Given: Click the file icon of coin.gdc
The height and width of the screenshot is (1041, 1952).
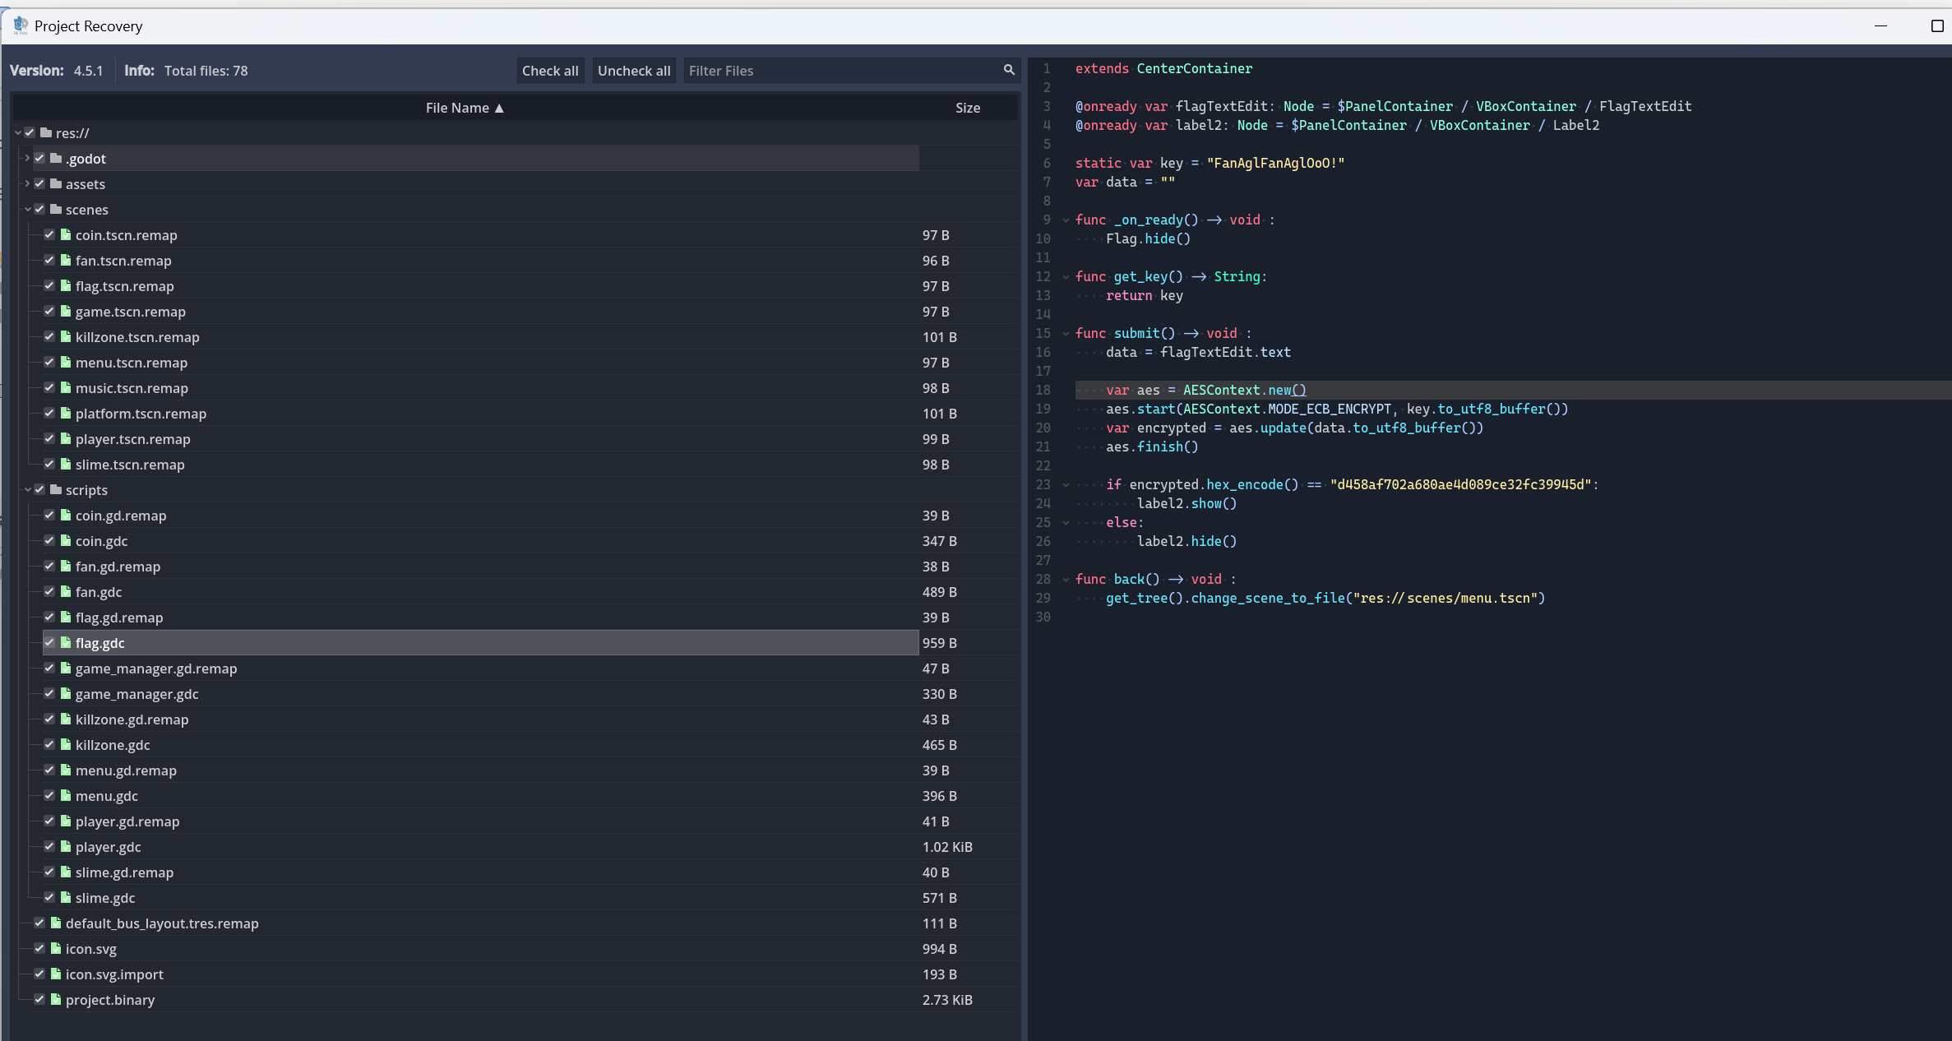Looking at the screenshot, I should [66, 540].
